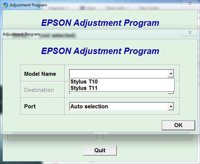This screenshot has width=200, height=164.
Task: Click the greyed Destination label
Action: click(39, 90)
